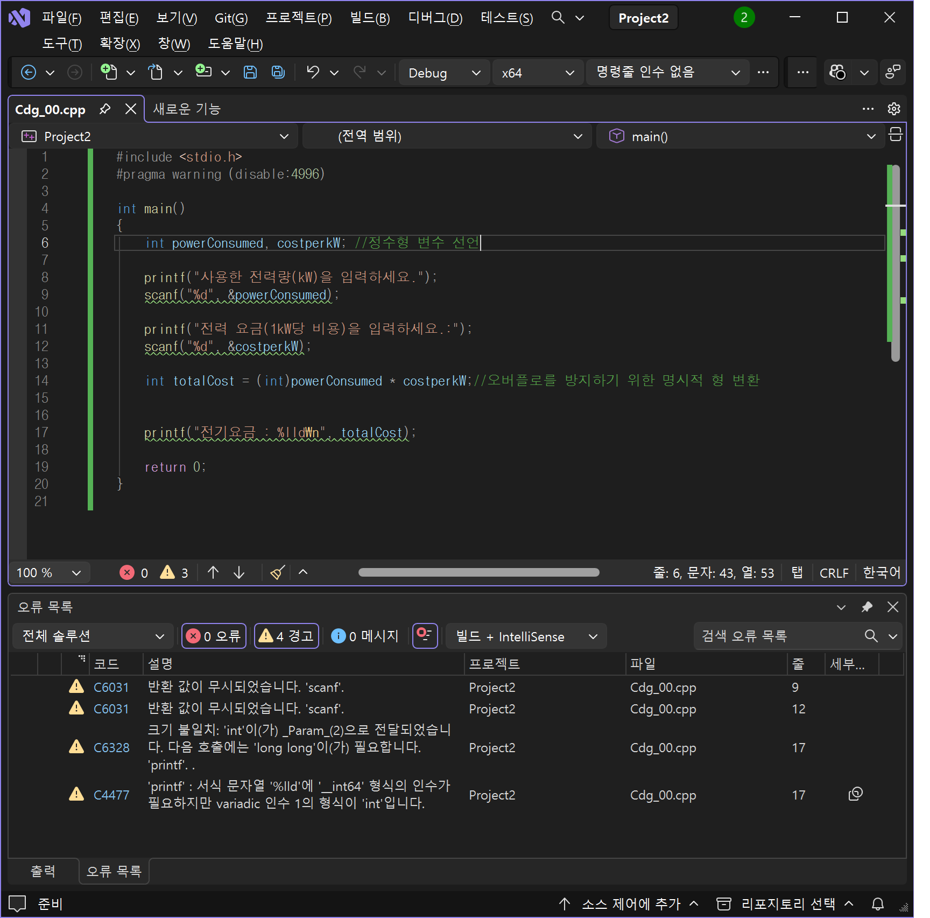The image size is (930, 918).
Task: Click 소스 제어에 추가 in status bar
Action: point(631,903)
